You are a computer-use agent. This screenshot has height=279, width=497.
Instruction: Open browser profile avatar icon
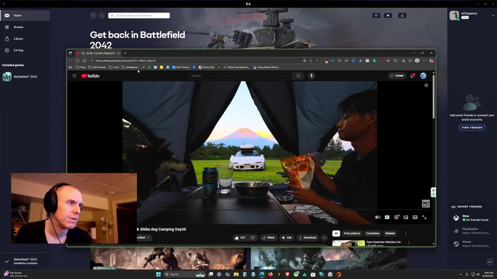(x=417, y=60)
